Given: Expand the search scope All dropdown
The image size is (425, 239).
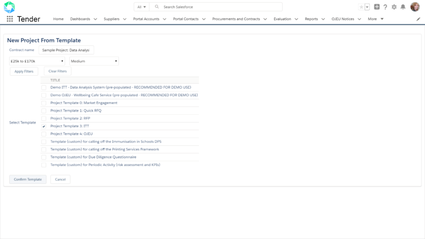Looking at the screenshot, I should (x=142, y=7).
